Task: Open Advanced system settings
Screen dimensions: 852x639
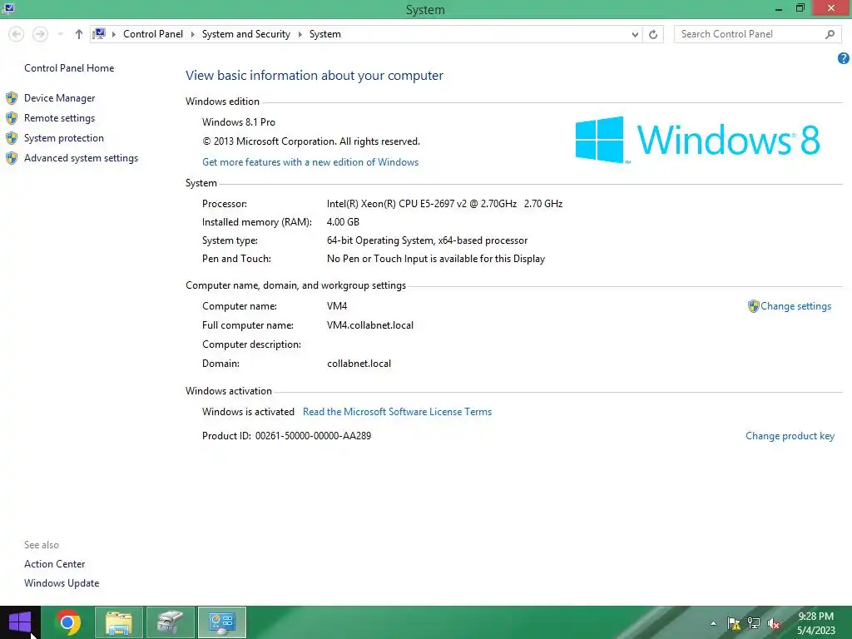Action: click(x=81, y=158)
